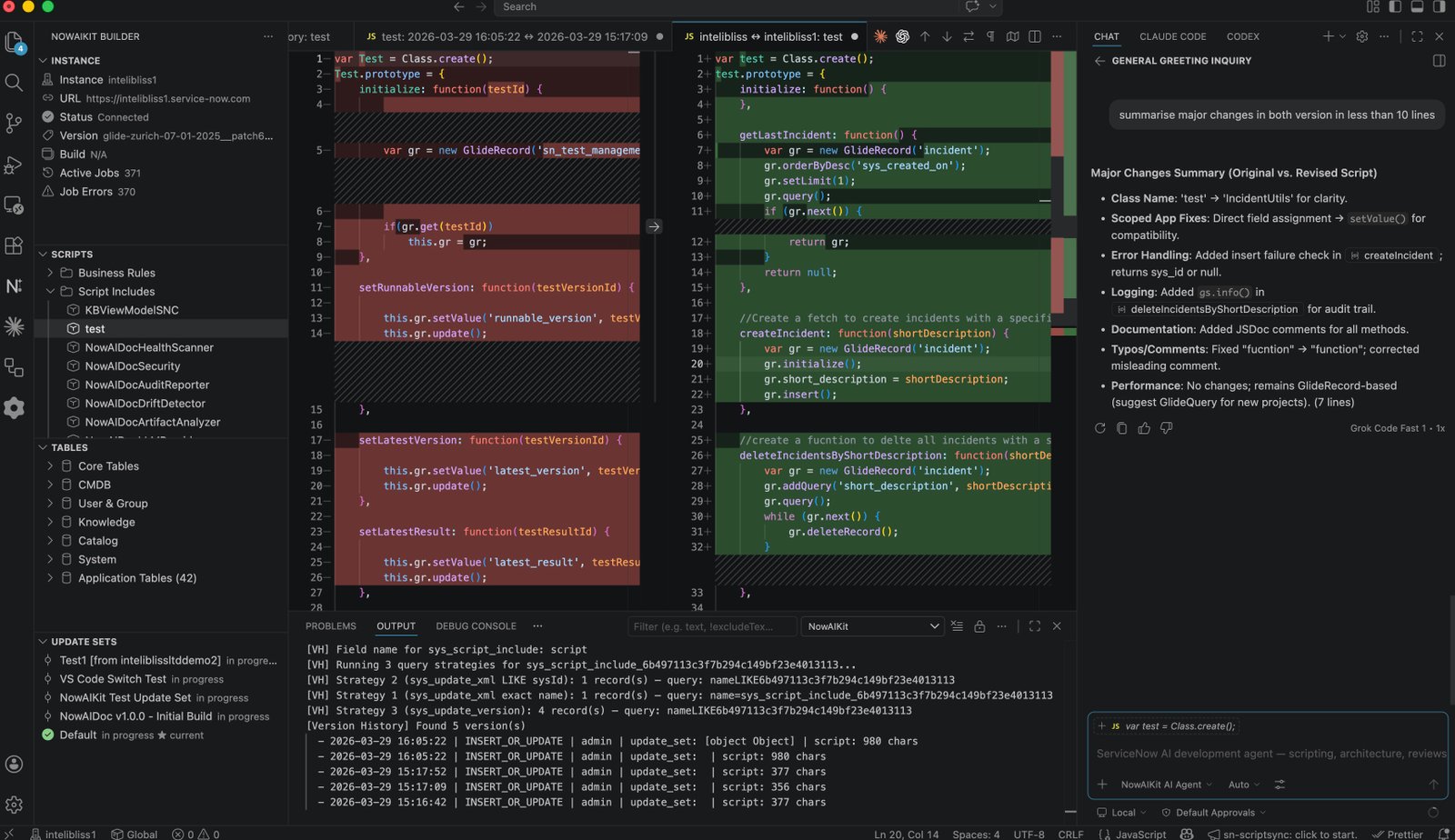Toggle primary side bar from title bar
1455x840 pixels.
(x=1395, y=6)
